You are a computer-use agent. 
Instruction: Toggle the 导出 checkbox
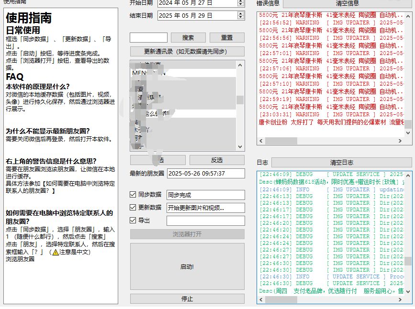[x=133, y=220]
